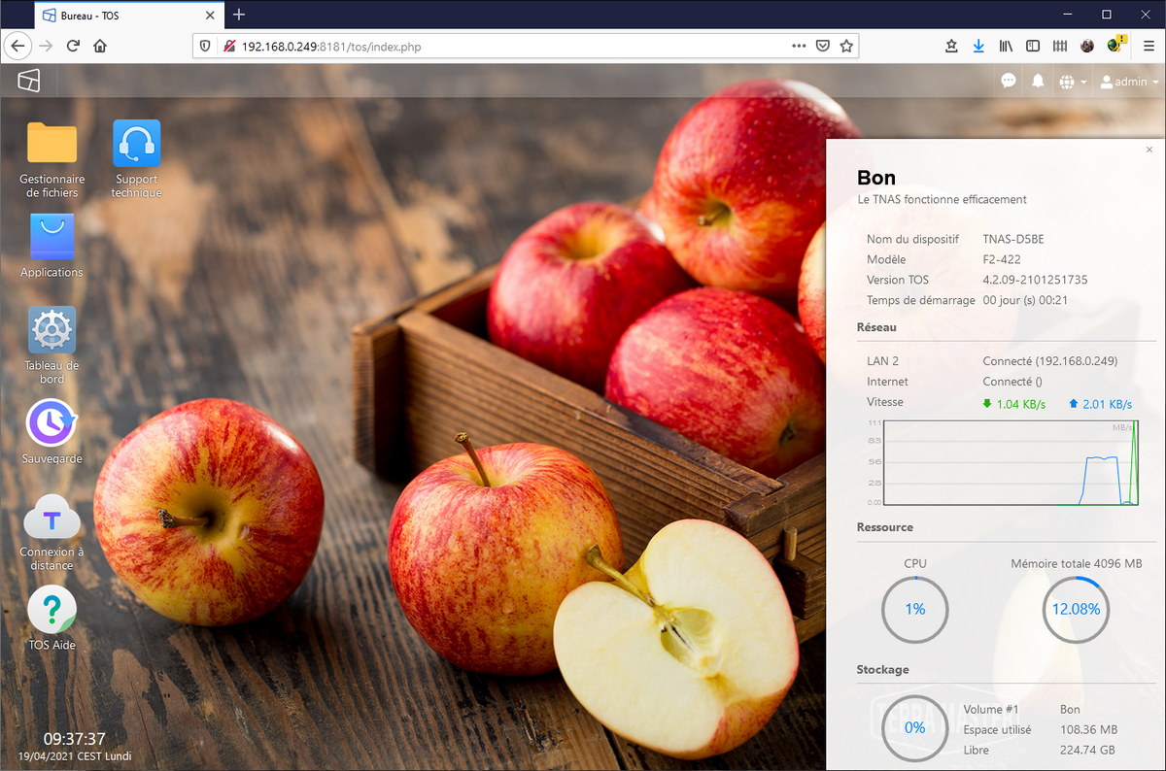Click the tracking protection shield icon
1166x771 pixels.
(x=205, y=46)
